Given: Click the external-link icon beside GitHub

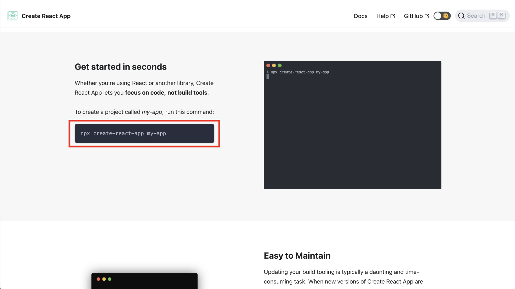Looking at the screenshot, I should coord(427,16).
